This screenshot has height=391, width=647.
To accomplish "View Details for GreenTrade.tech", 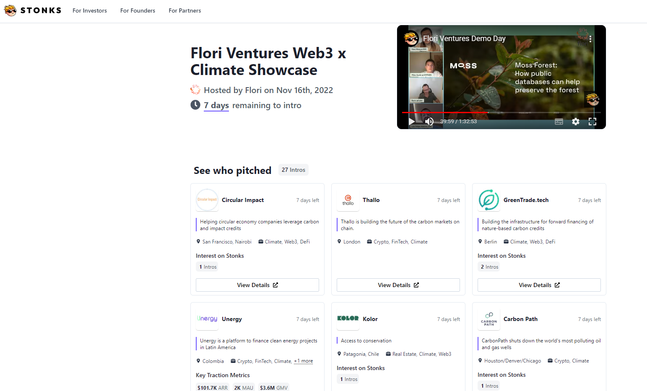I will pyautogui.click(x=539, y=285).
